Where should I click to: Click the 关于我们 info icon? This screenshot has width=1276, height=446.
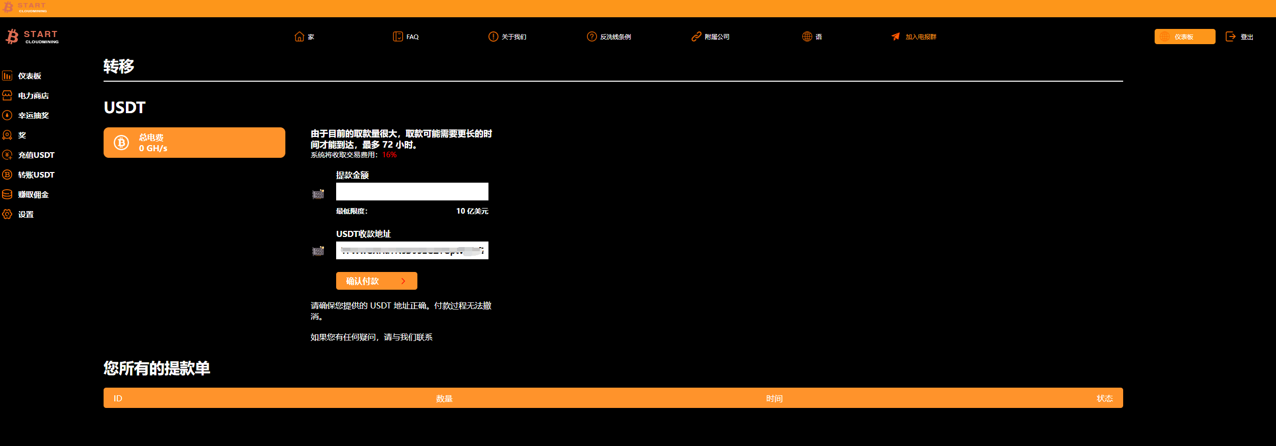tap(493, 37)
